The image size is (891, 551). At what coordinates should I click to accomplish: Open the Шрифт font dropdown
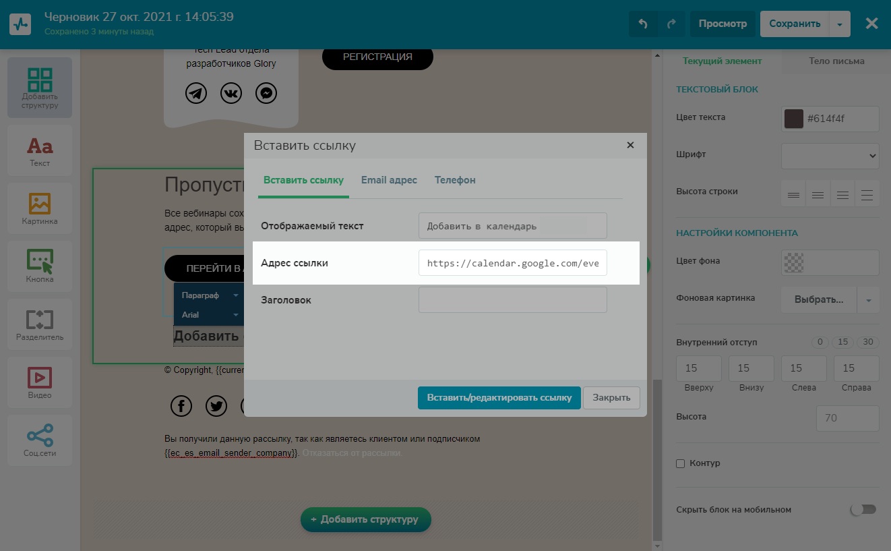tap(830, 156)
